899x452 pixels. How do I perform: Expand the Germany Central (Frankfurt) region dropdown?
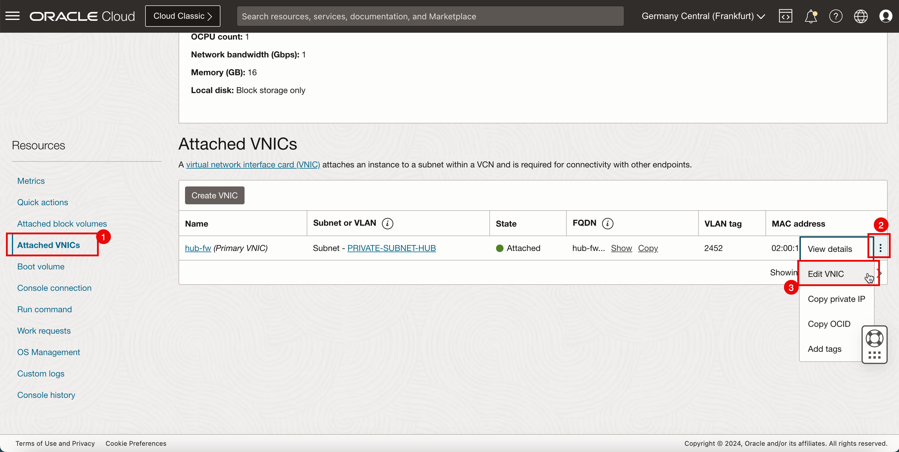703,16
